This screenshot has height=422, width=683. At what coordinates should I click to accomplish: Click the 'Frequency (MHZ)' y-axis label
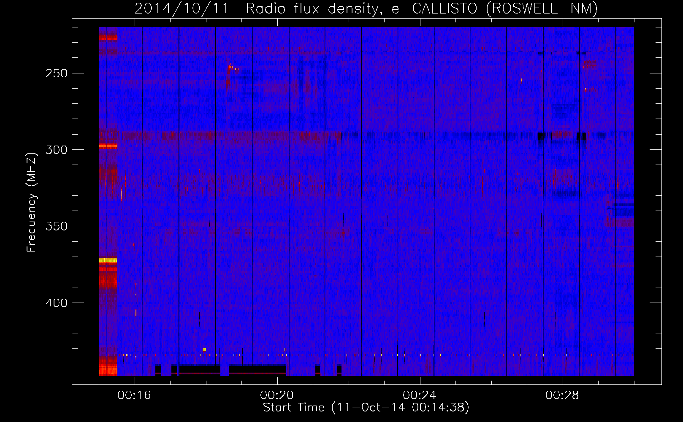click(x=32, y=202)
